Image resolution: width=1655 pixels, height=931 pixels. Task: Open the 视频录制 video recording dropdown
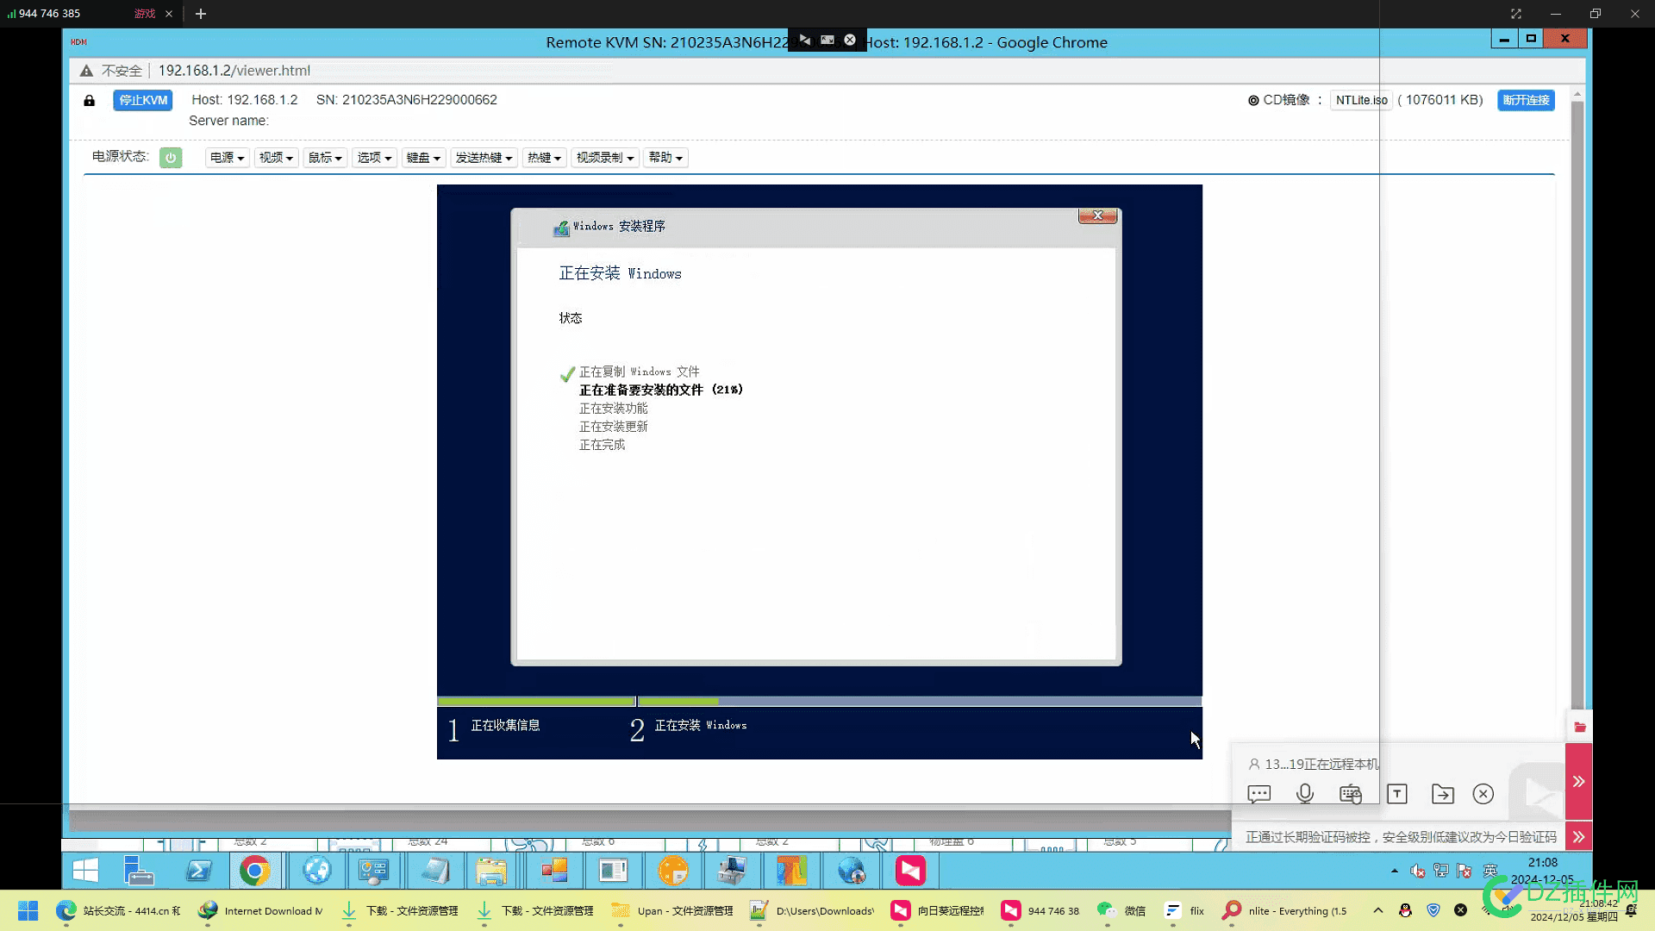coord(605,158)
